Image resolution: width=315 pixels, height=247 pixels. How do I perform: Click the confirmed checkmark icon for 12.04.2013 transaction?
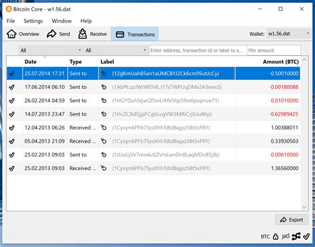click(x=12, y=127)
